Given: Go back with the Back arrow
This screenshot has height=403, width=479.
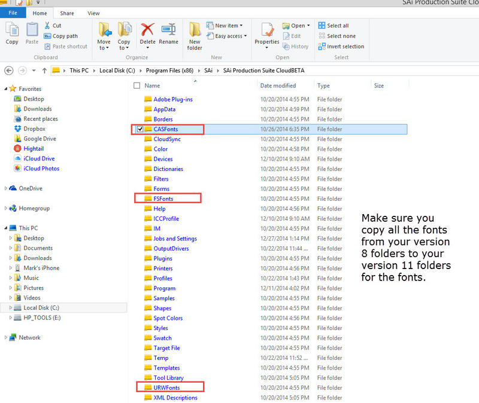Looking at the screenshot, I should 9,71.
